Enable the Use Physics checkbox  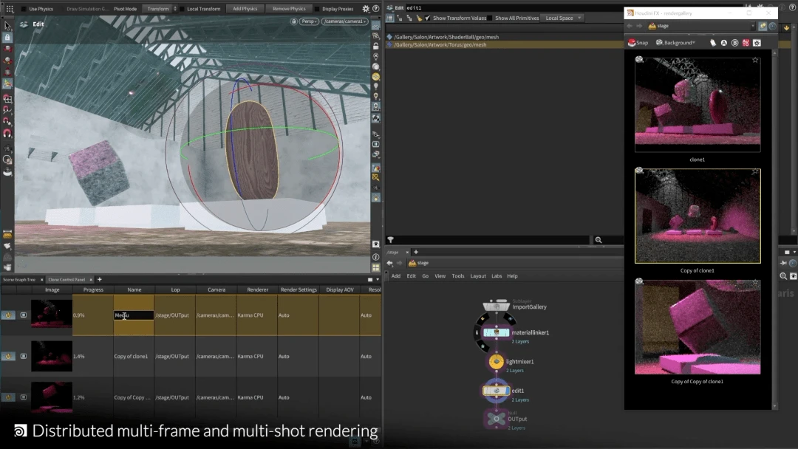coord(23,9)
